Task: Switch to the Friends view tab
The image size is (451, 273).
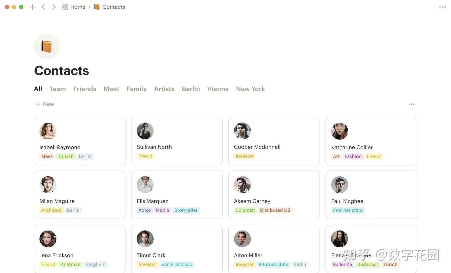Action: pyautogui.click(x=85, y=89)
